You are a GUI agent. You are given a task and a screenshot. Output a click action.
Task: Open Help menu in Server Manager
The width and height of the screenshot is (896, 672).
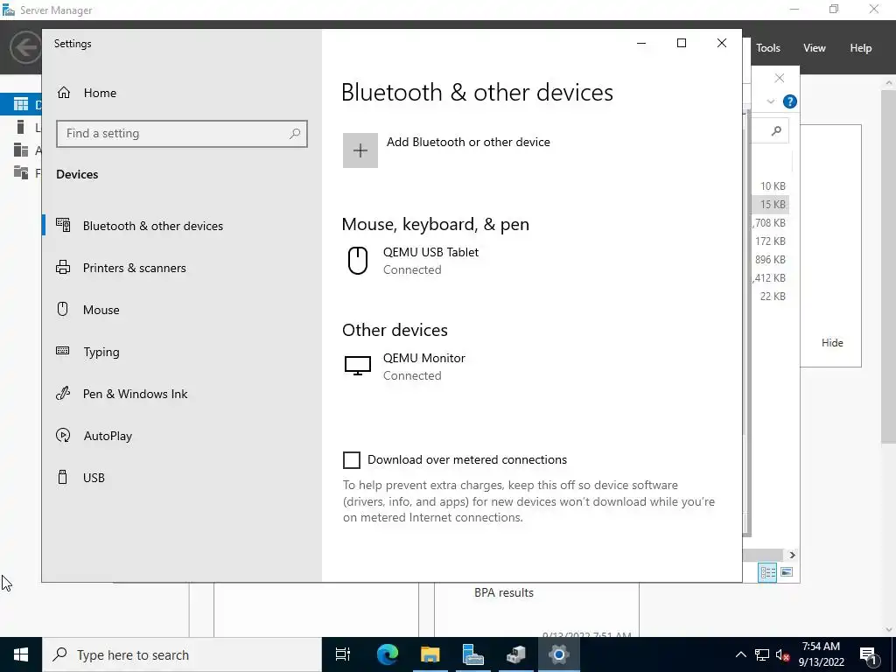(861, 48)
